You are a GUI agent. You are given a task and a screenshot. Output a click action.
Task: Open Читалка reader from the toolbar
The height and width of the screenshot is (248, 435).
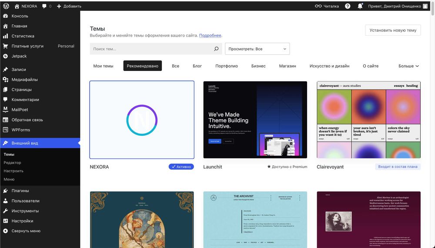coord(327,6)
